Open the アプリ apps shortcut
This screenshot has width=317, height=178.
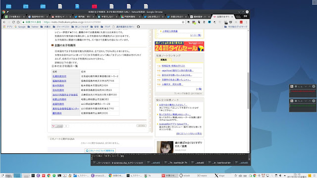click(x=8, y=27)
